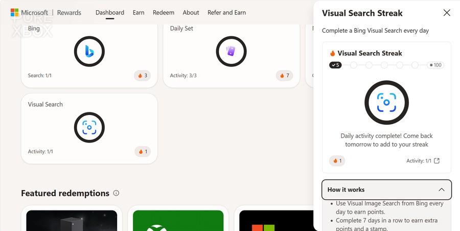The height and width of the screenshot is (231, 460).
Task: Go to the Dashboard tab
Action: point(110,13)
